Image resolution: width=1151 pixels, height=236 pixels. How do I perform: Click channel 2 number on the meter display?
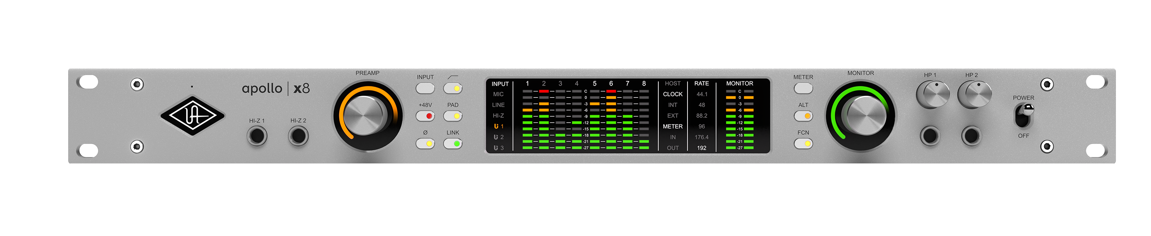pyautogui.click(x=544, y=84)
